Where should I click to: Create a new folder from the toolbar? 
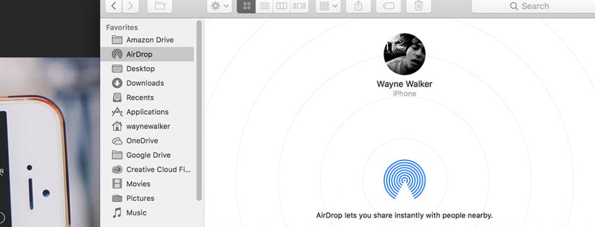click(160, 6)
